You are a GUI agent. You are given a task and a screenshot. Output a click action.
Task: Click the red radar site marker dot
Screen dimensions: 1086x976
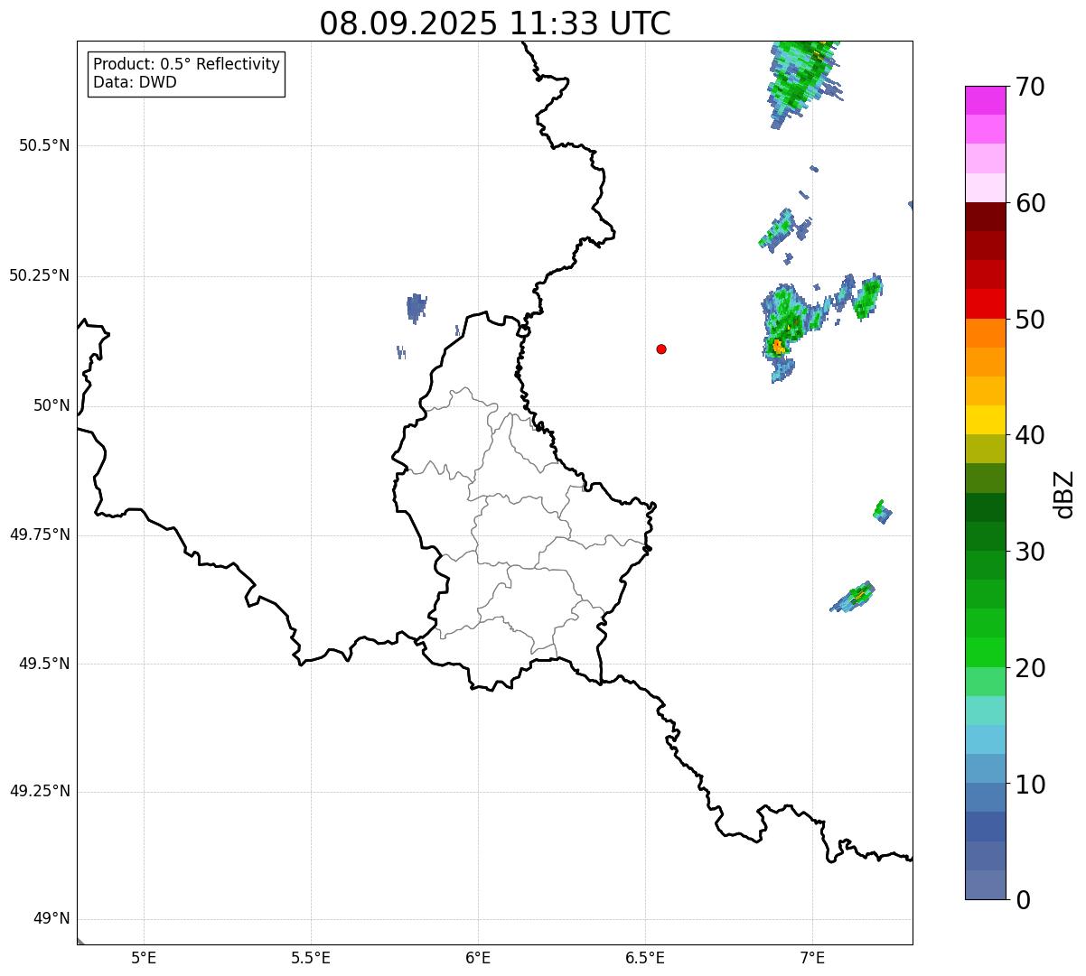(661, 349)
